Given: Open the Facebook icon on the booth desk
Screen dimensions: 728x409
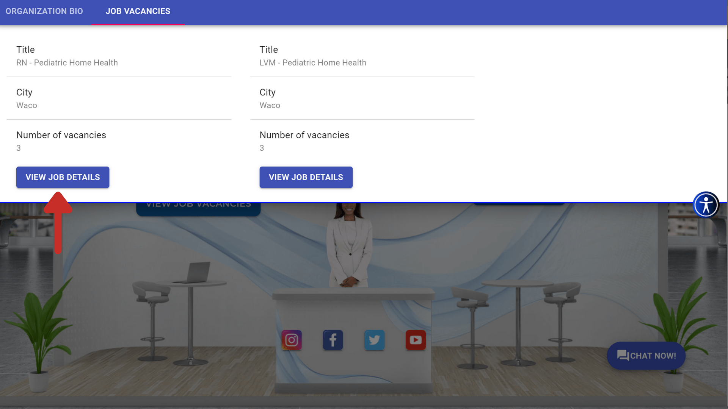Looking at the screenshot, I should (333, 340).
